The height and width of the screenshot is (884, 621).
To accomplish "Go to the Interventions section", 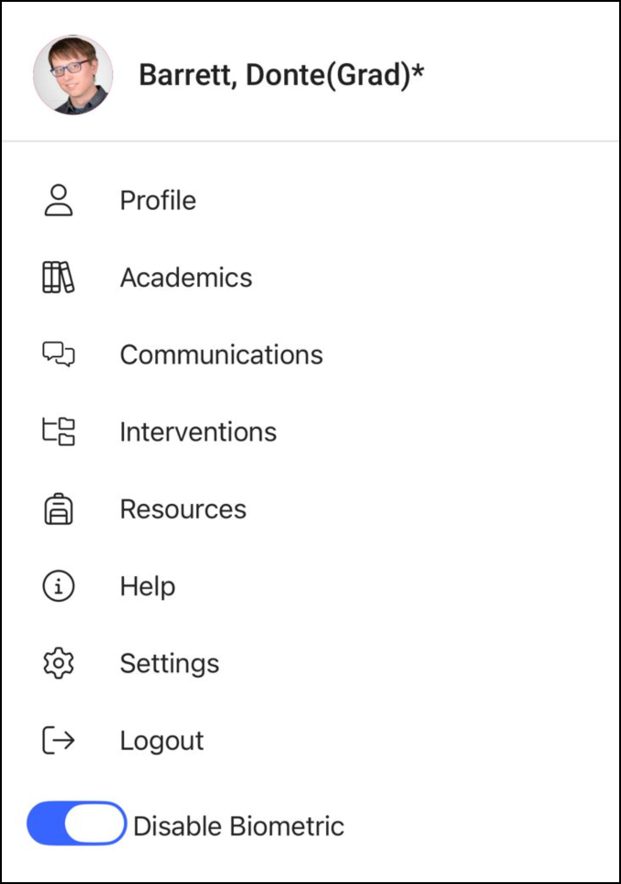I will tap(198, 431).
